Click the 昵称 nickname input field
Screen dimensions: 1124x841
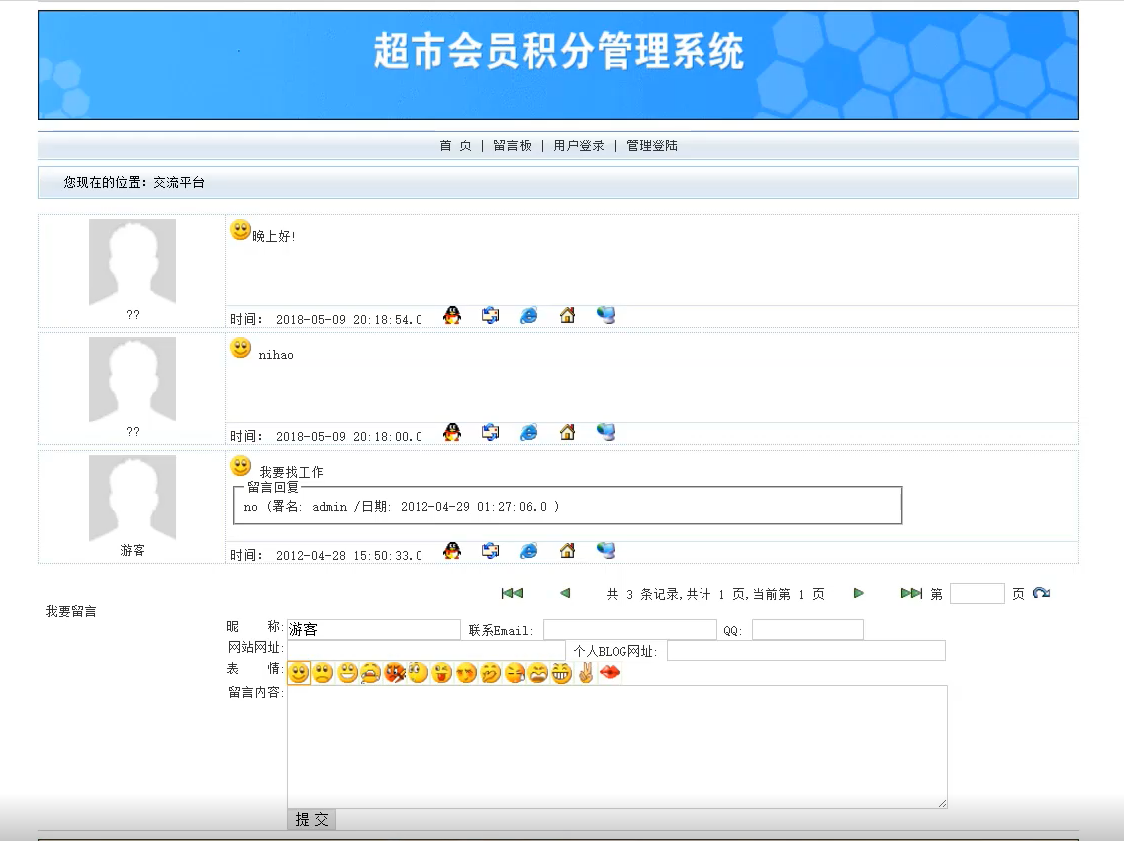pos(375,629)
